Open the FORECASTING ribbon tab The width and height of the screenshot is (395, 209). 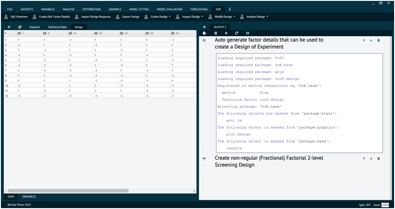199,9
